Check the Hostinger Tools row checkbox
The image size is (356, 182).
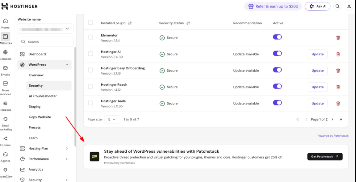click(x=90, y=103)
